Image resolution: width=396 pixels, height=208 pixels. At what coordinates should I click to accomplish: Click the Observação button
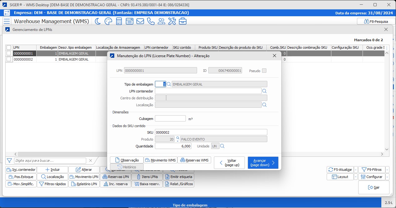(x=127, y=160)
